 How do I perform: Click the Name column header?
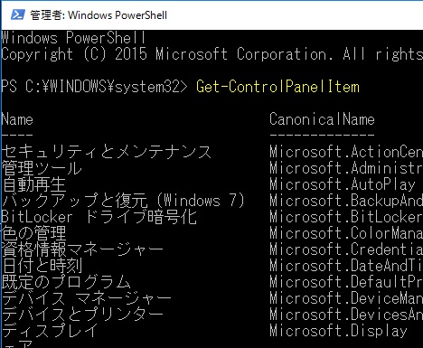click(17, 119)
